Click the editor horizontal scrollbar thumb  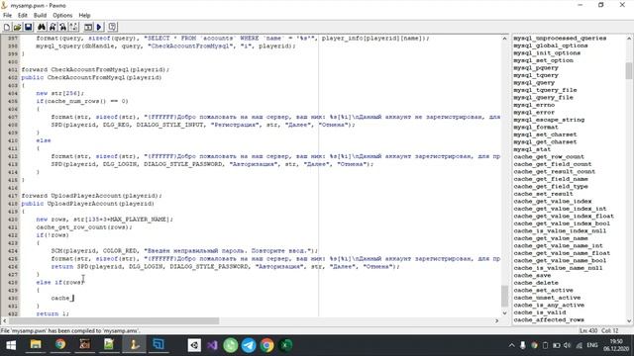click(114, 320)
